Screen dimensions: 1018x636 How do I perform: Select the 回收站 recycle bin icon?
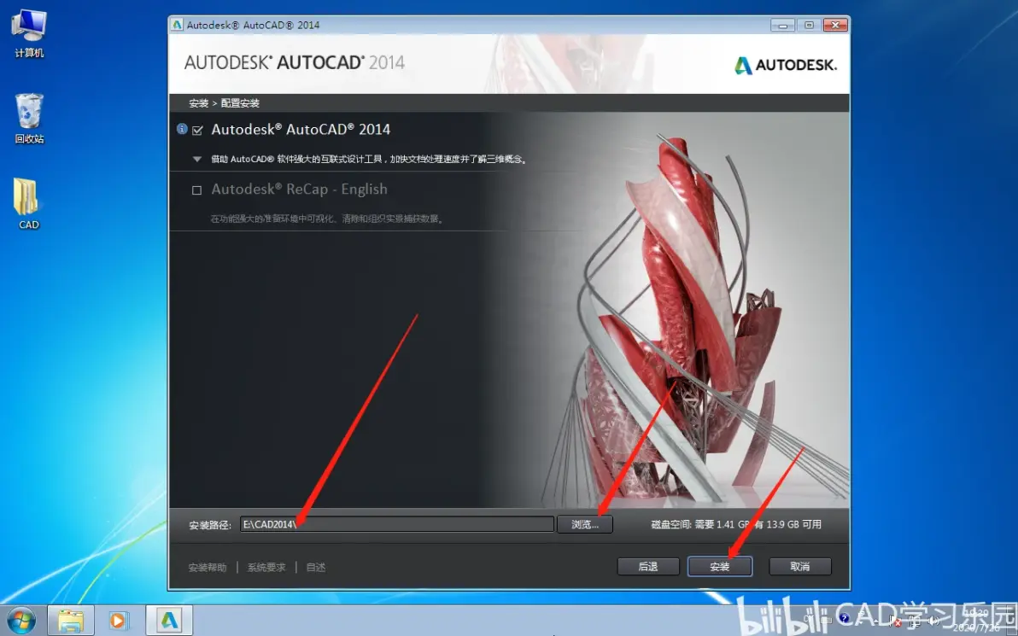point(29,119)
